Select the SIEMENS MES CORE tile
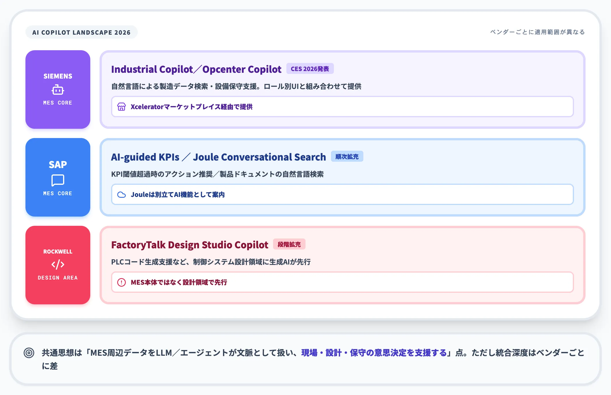Viewport: 611px width, 395px height. click(58, 90)
